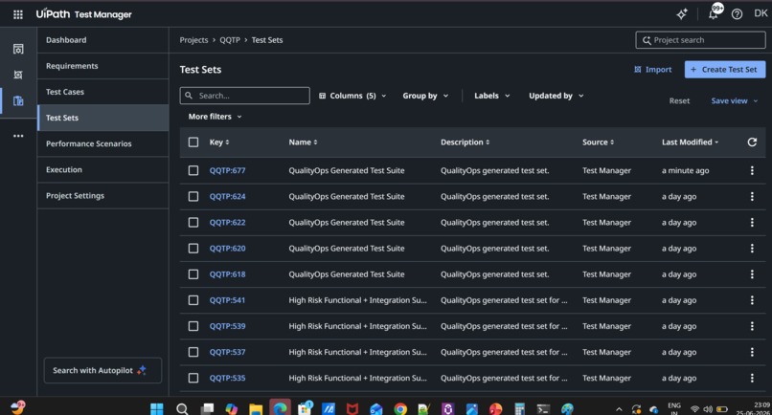The image size is (772, 415).
Task: Sort by the Source column
Action: [x=598, y=142]
